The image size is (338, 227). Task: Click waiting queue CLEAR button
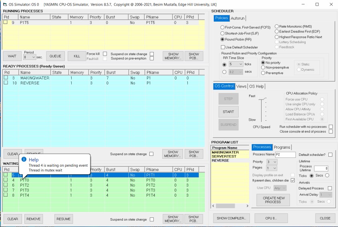(12, 219)
